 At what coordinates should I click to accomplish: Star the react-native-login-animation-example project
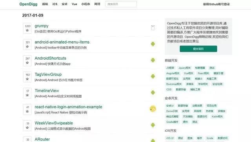(27, 109)
